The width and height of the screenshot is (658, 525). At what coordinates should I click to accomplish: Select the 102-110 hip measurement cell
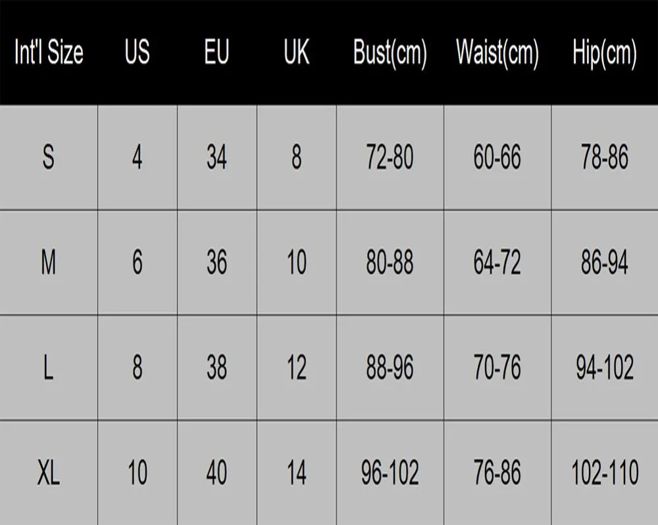tap(605, 473)
